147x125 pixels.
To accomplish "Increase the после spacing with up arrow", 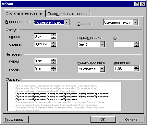I will (54, 67).
